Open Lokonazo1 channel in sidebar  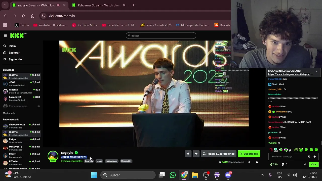click(x=21, y=98)
